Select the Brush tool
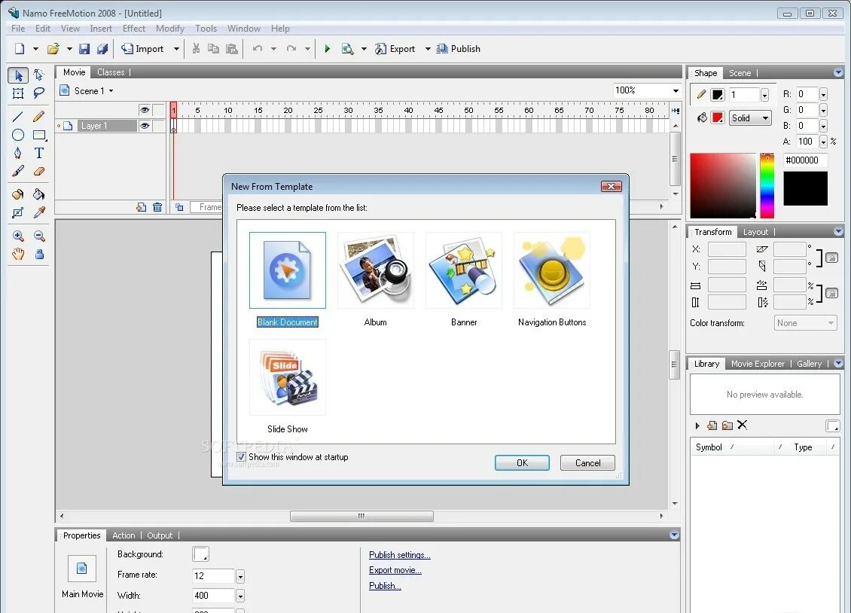Image resolution: width=851 pixels, height=613 pixels. (x=18, y=172)
